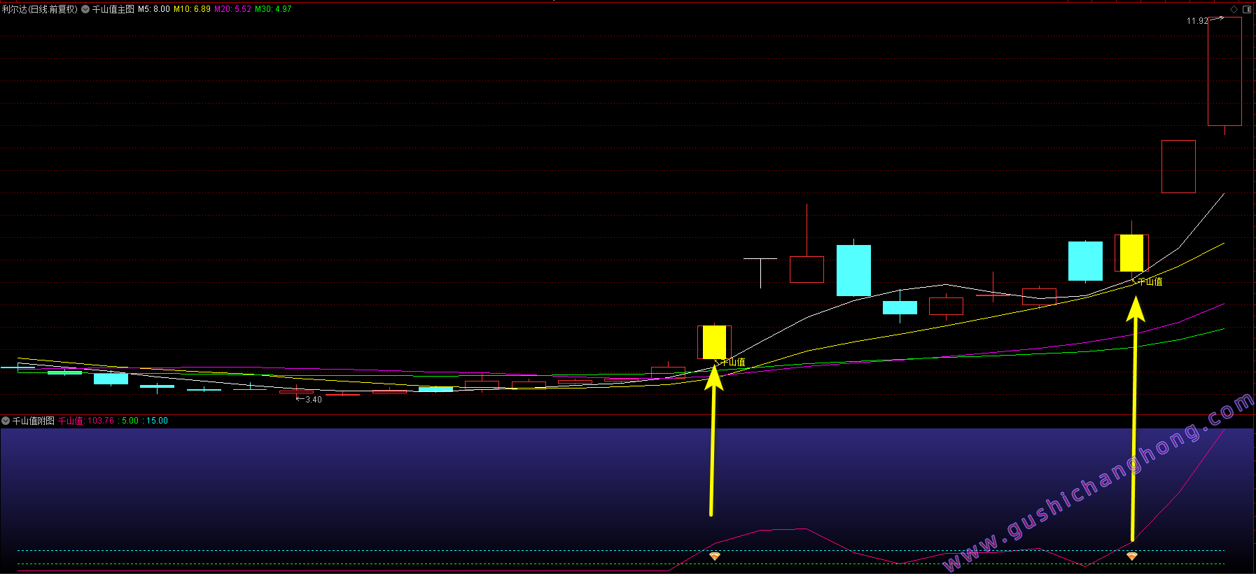Click the right orange diamond signal marker
The height and width of the screenshot is (574, 1256).
pos(1132,556)
